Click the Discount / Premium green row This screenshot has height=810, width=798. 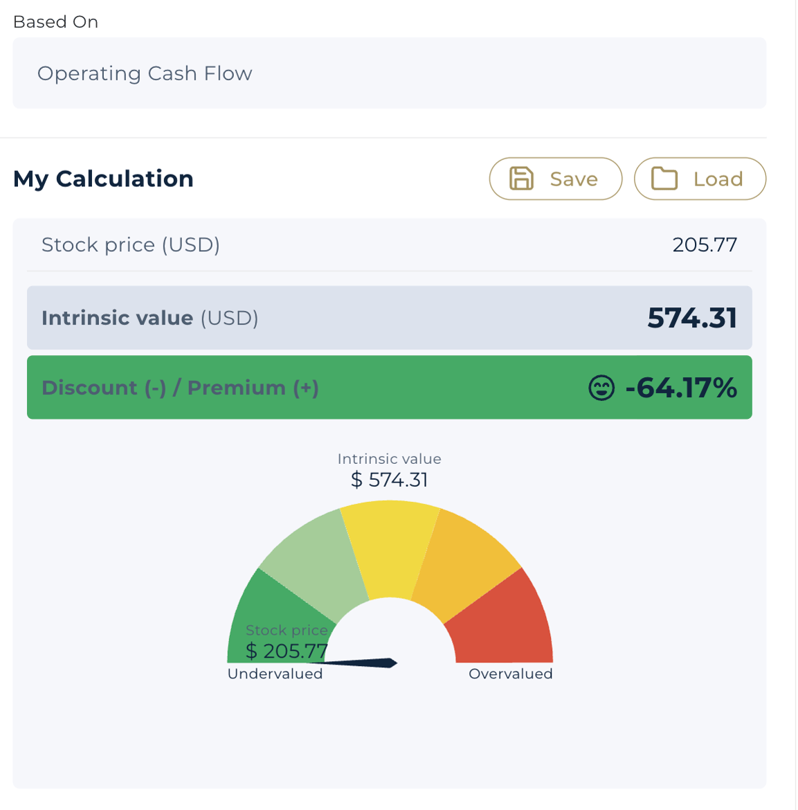(x=390, y=388)
